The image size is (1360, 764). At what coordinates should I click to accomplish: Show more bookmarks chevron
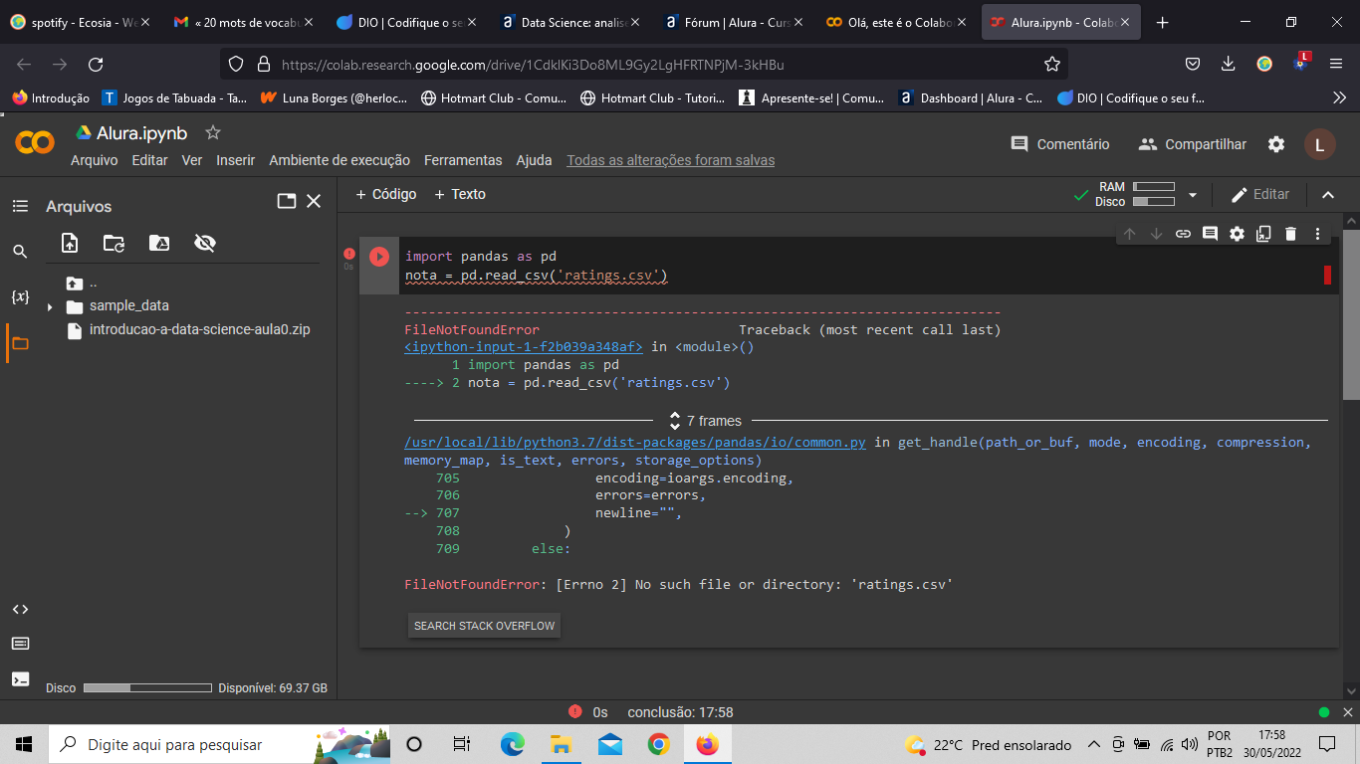point(1339,97)
